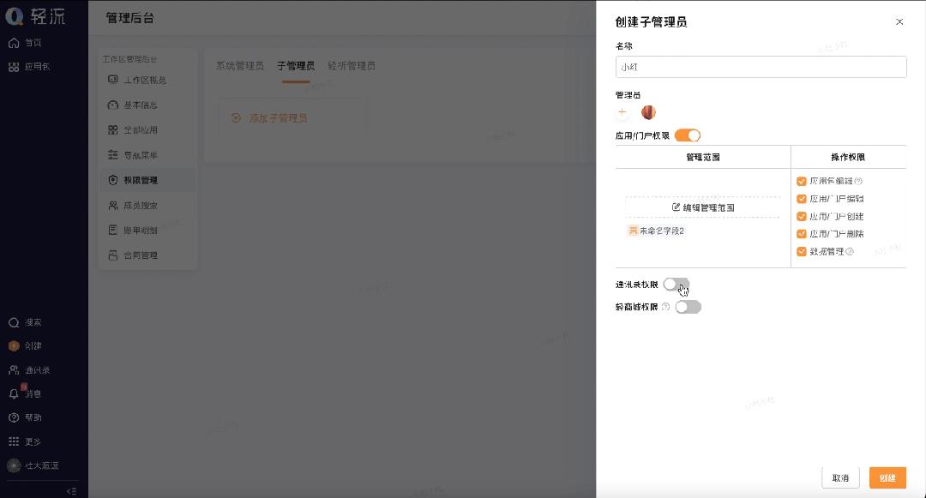Click the + icon under 管理员

pos(622,111)
